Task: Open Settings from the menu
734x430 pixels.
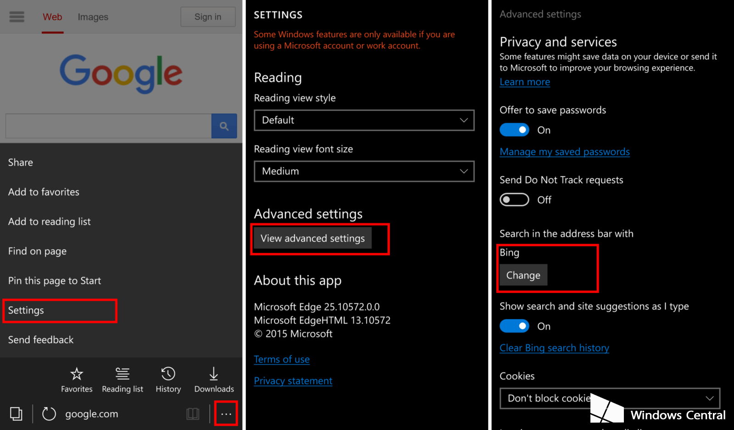Action: pos(26,310)
